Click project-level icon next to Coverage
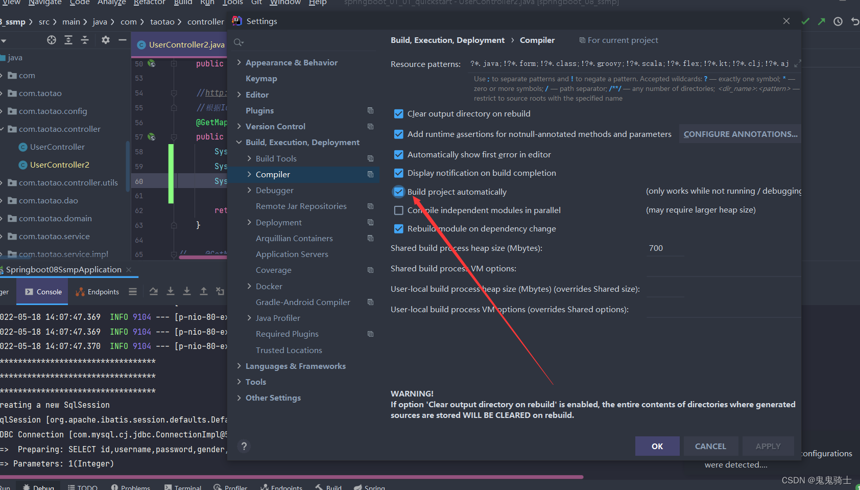860x490 pixels. click(370, 270)
